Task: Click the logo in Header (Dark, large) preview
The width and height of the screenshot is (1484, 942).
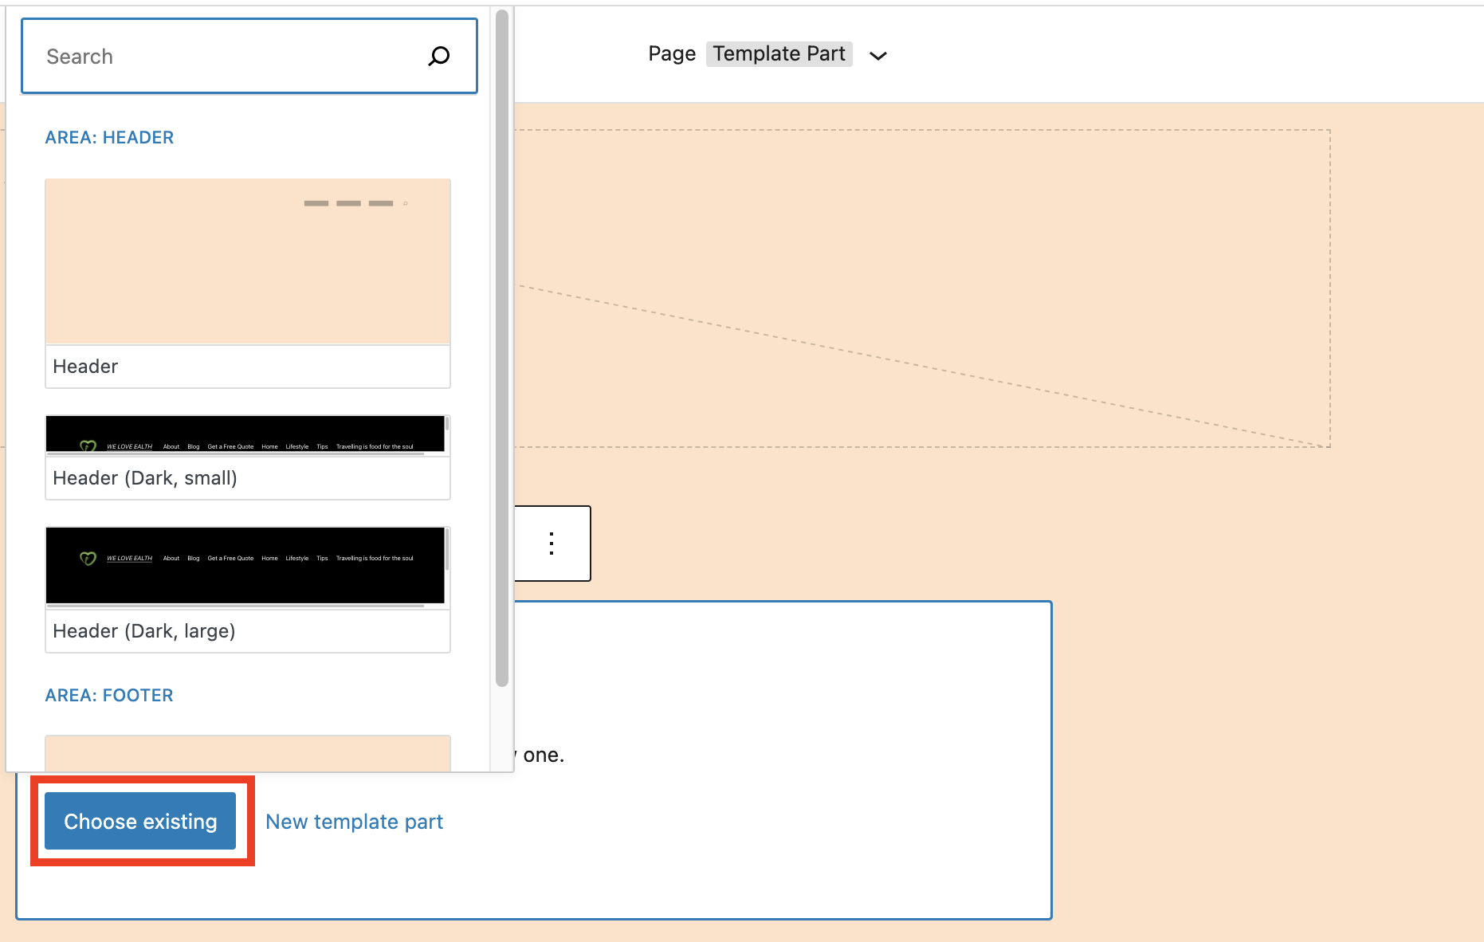Action: tap(88, 558)
